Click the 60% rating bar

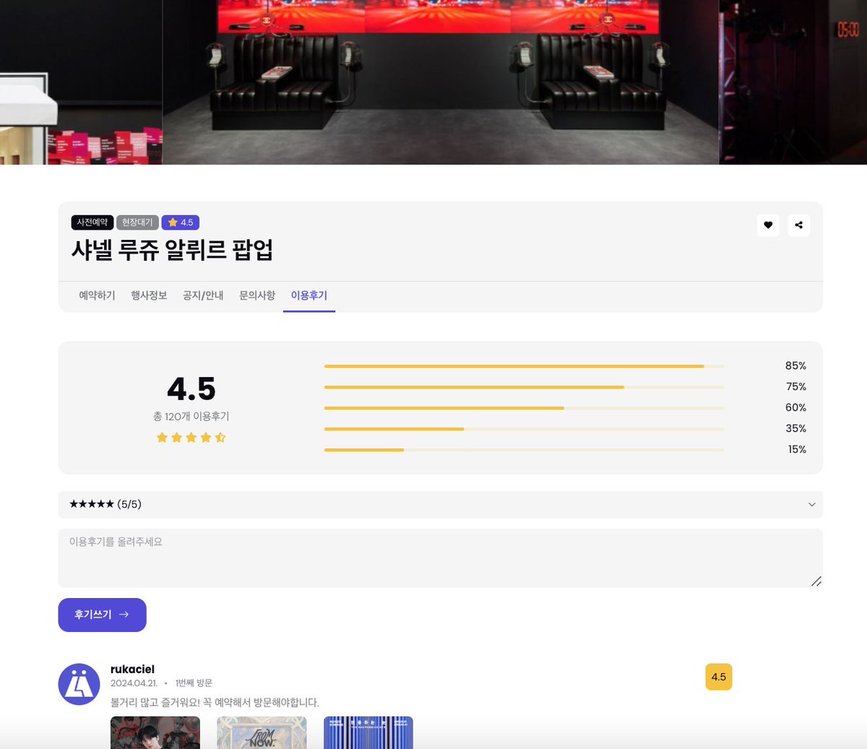[x=524, y=408]
